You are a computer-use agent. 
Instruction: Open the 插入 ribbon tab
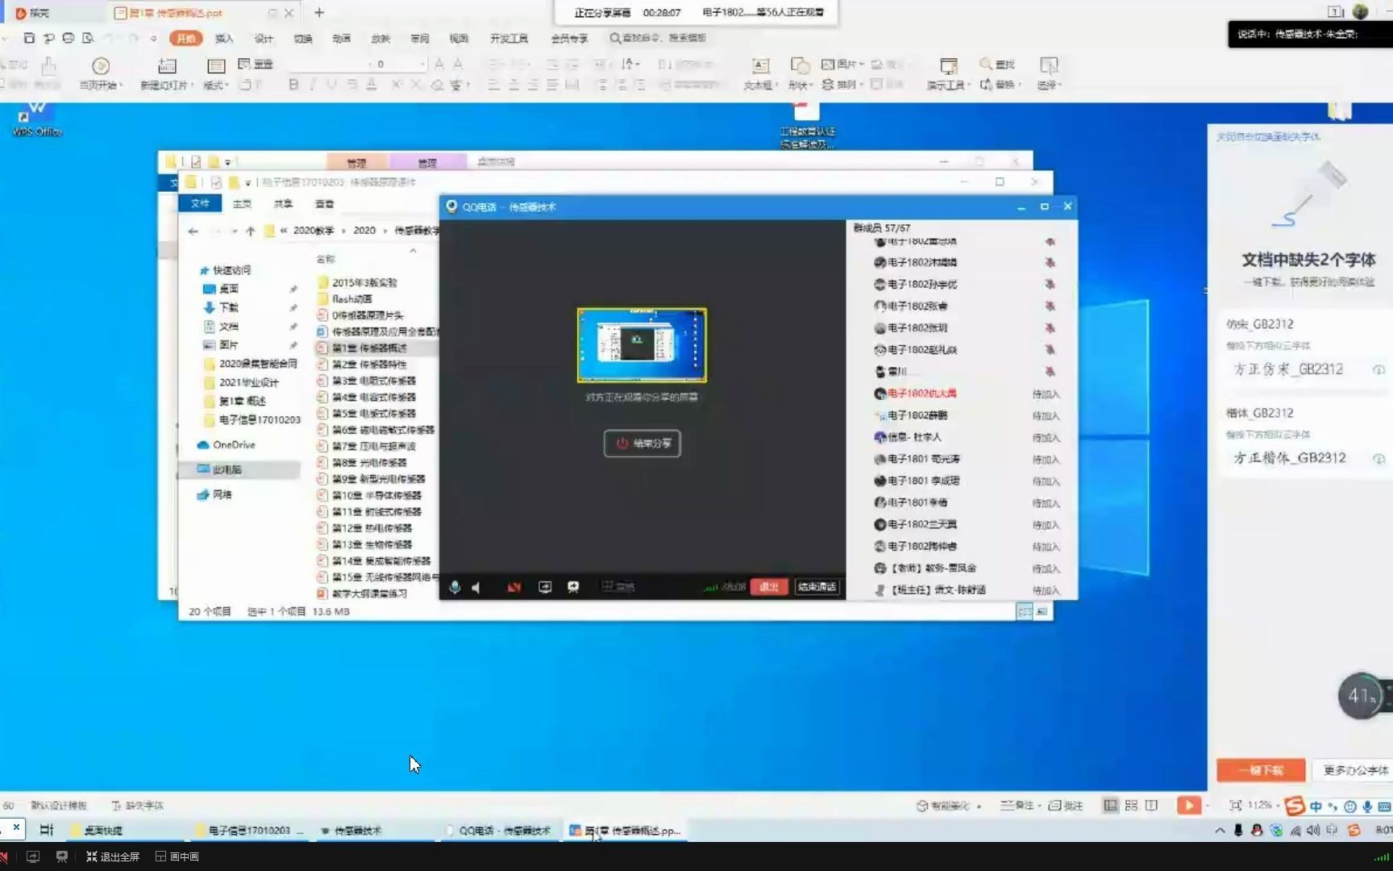click(x=224, y=39)
